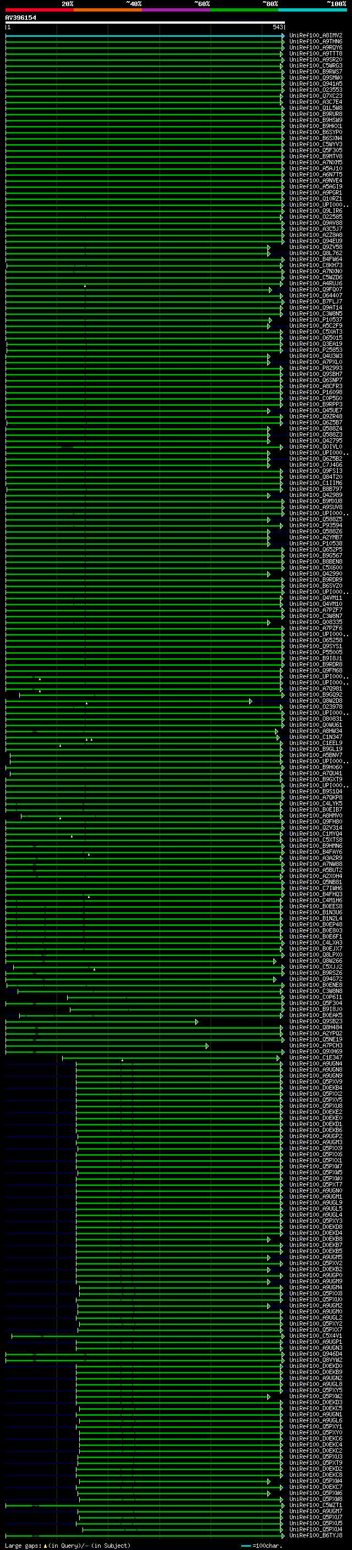Viewport: 352px width, 1550px height.
Task: Click the white query sequence bar
Action: point(145,23)
